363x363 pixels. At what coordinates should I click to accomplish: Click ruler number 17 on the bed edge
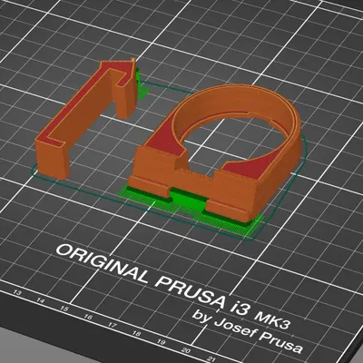113,326
